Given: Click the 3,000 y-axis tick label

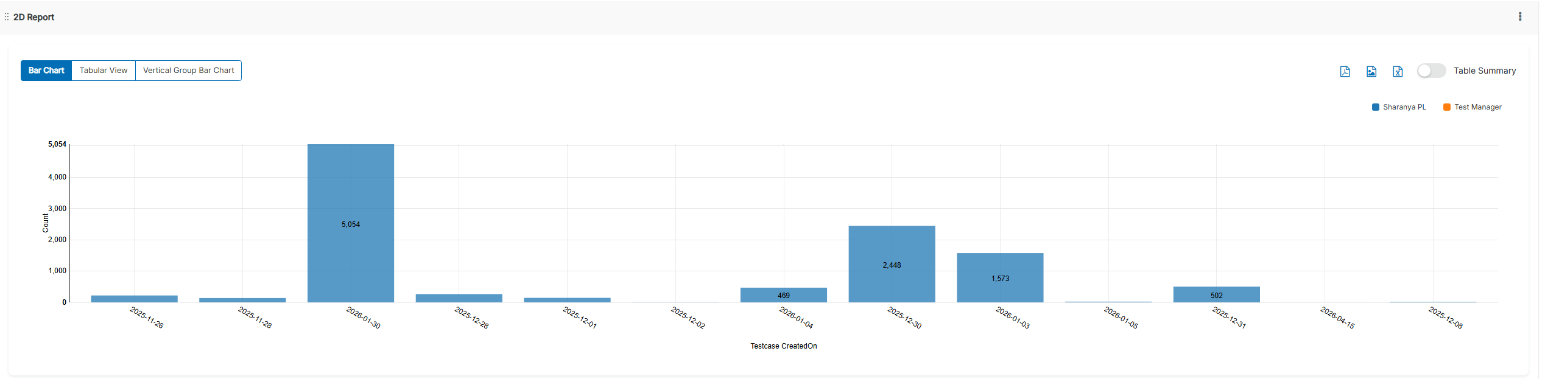Looking at the screenshot, I should click(57, 209).
